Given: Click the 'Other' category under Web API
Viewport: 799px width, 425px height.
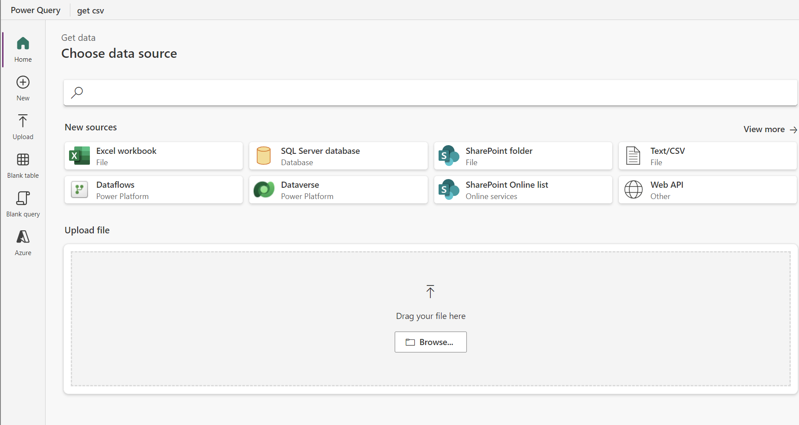Looking at the screenshot, I should (x=660, y=196).
